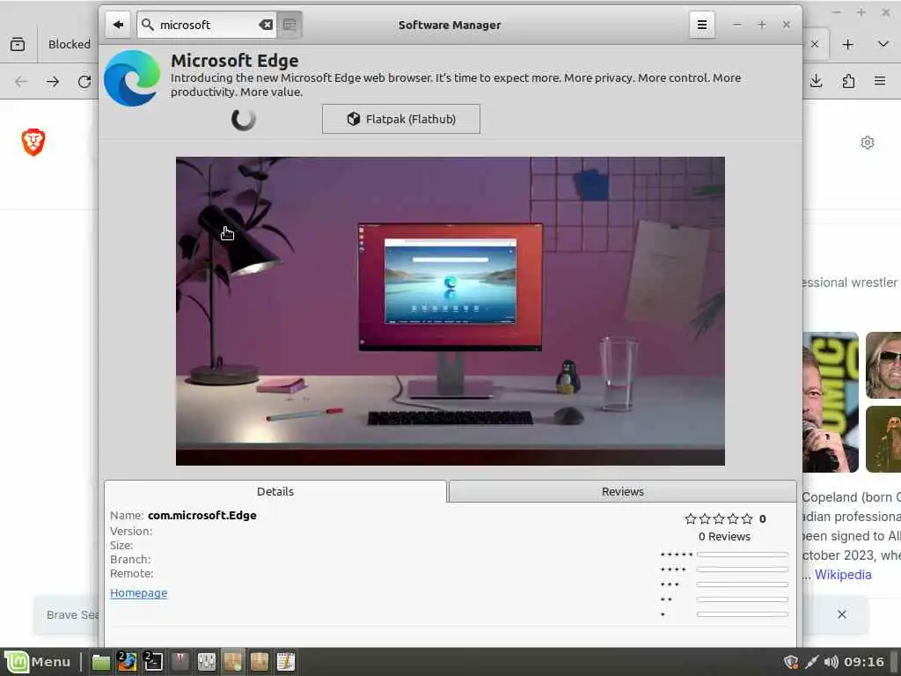Click the Microsoft Edge logo icon
The width and height of the screenshot is (901, 676).
pos(132,78)
